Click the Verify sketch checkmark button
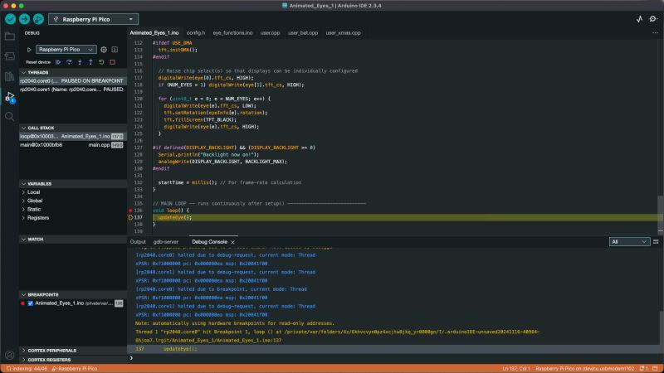 click(11, 19)
